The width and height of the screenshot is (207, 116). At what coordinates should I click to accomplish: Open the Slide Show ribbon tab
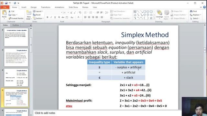[73, 7]
